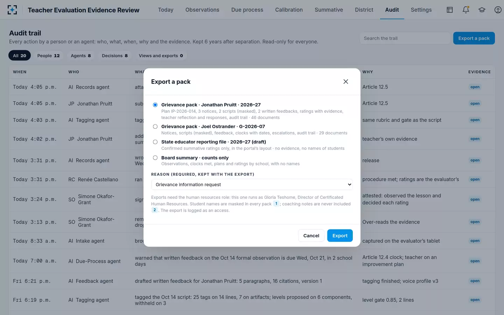The width and height of the screenshot is (504, 315).
Task: Click 'Intake agent' in the trail
Action: [x=90, y=241]
